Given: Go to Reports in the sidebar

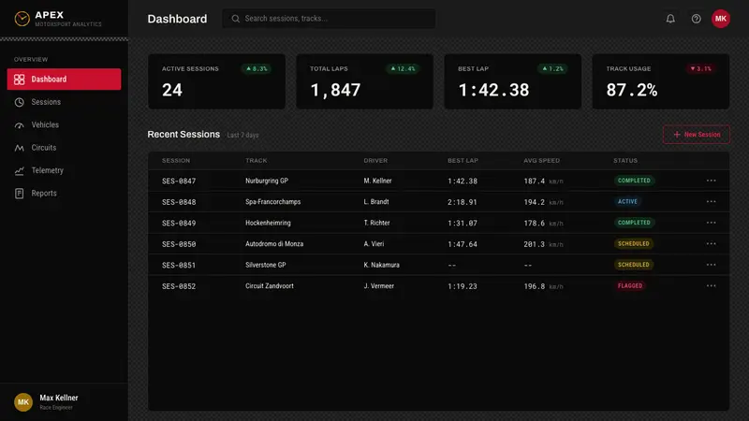Looking at the screenshot, I should (x=64, y=194).
